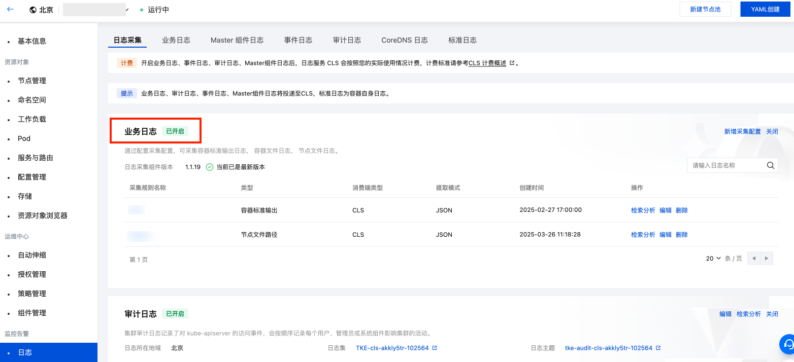Open the 20 条/页 page size dropdown

pos(713,259)
